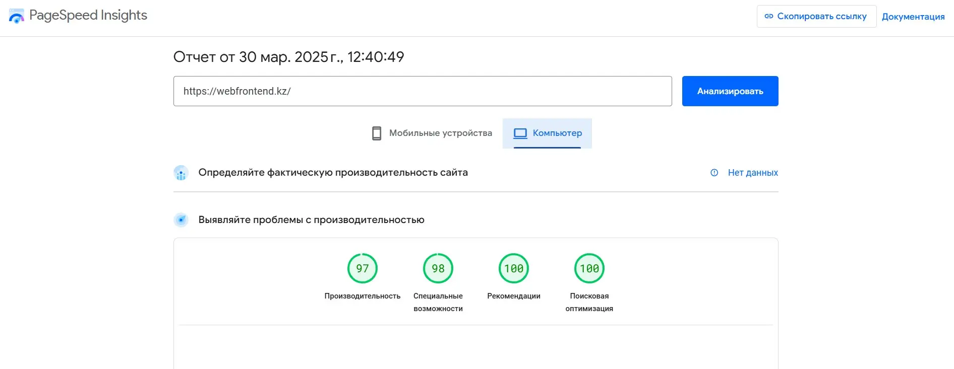This screenshot has height=369, width=954.
Task: Open the PageSpeed Insights home title
Action: pyautogui.click(x=88, y=15)
